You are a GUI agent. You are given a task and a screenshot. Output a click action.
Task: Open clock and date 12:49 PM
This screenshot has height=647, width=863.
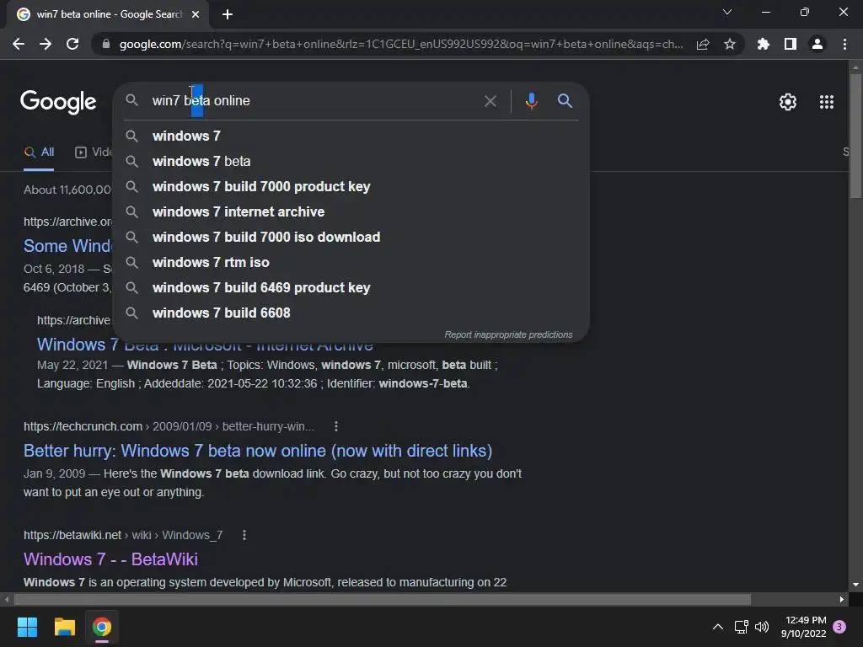803,627
